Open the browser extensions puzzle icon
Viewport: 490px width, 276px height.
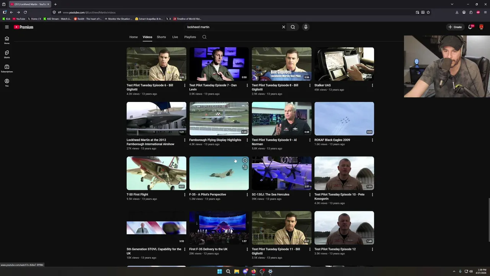coord(471,12)
